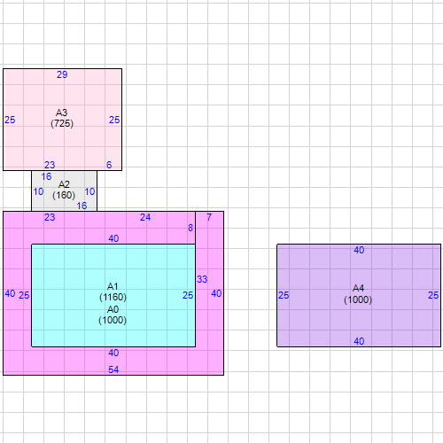
Task: Pick the "6" dimension on A3's bottom edge
Action: click(x=109, y=165)
